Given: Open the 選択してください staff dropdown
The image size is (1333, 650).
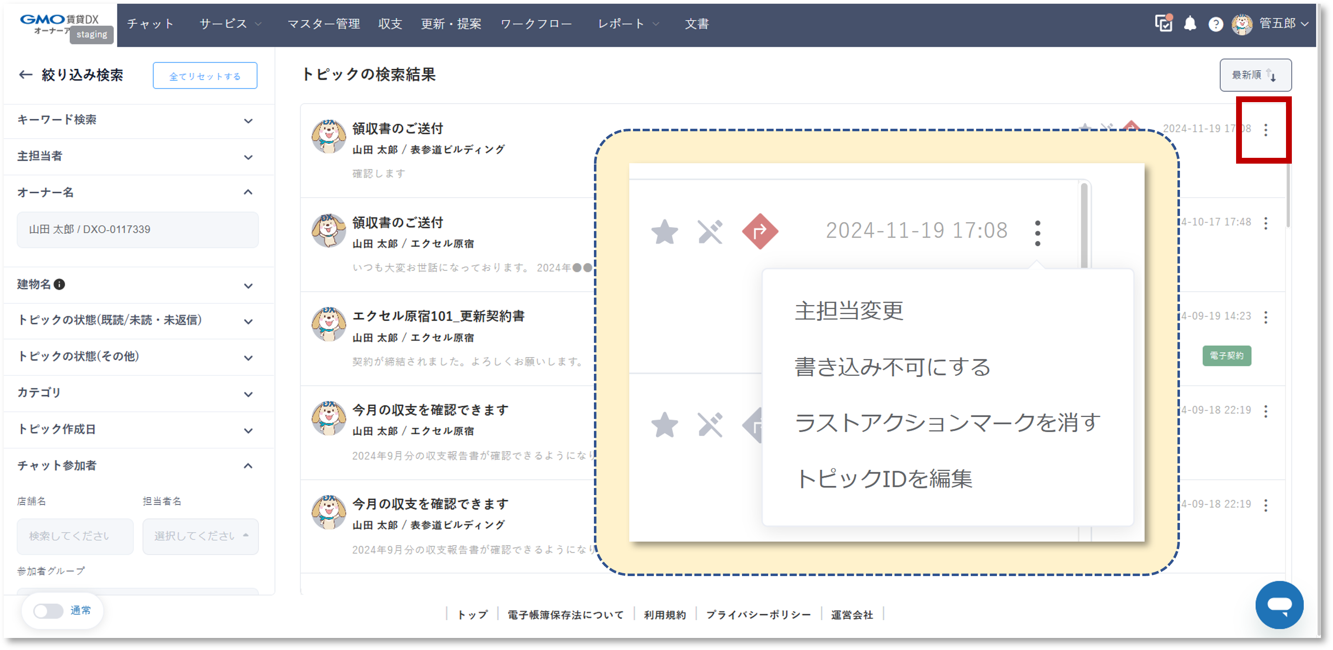Looking at the screenshot, I should [x=200, y=536].
